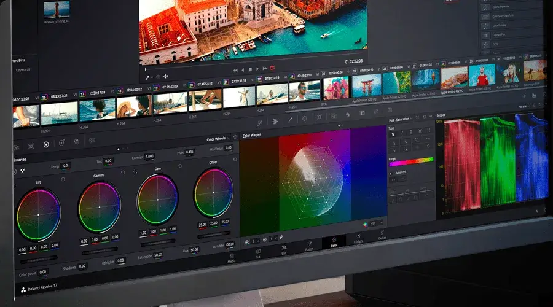Click the Lum Mix 100.00 field

(230, 244)
